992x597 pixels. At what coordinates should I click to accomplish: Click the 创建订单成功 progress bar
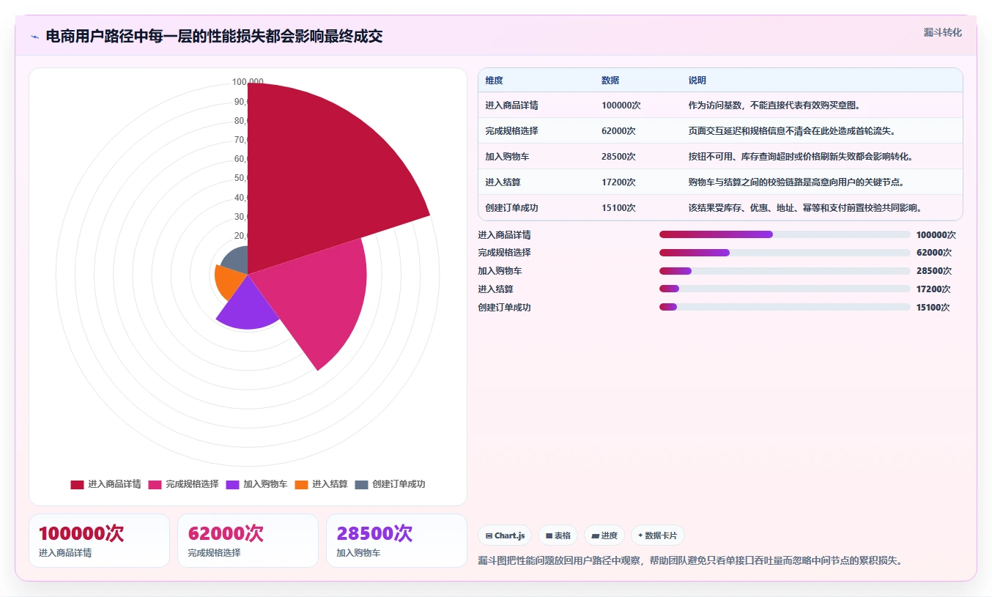[785, 307]
